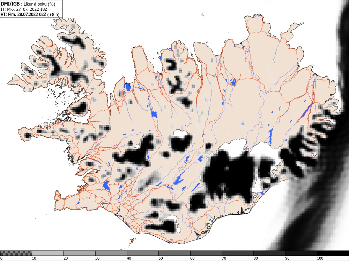Click the 30–40 percent legend swatch
Image resolution: width=349 pixels, height=261 pixels.
click(111, 253)
